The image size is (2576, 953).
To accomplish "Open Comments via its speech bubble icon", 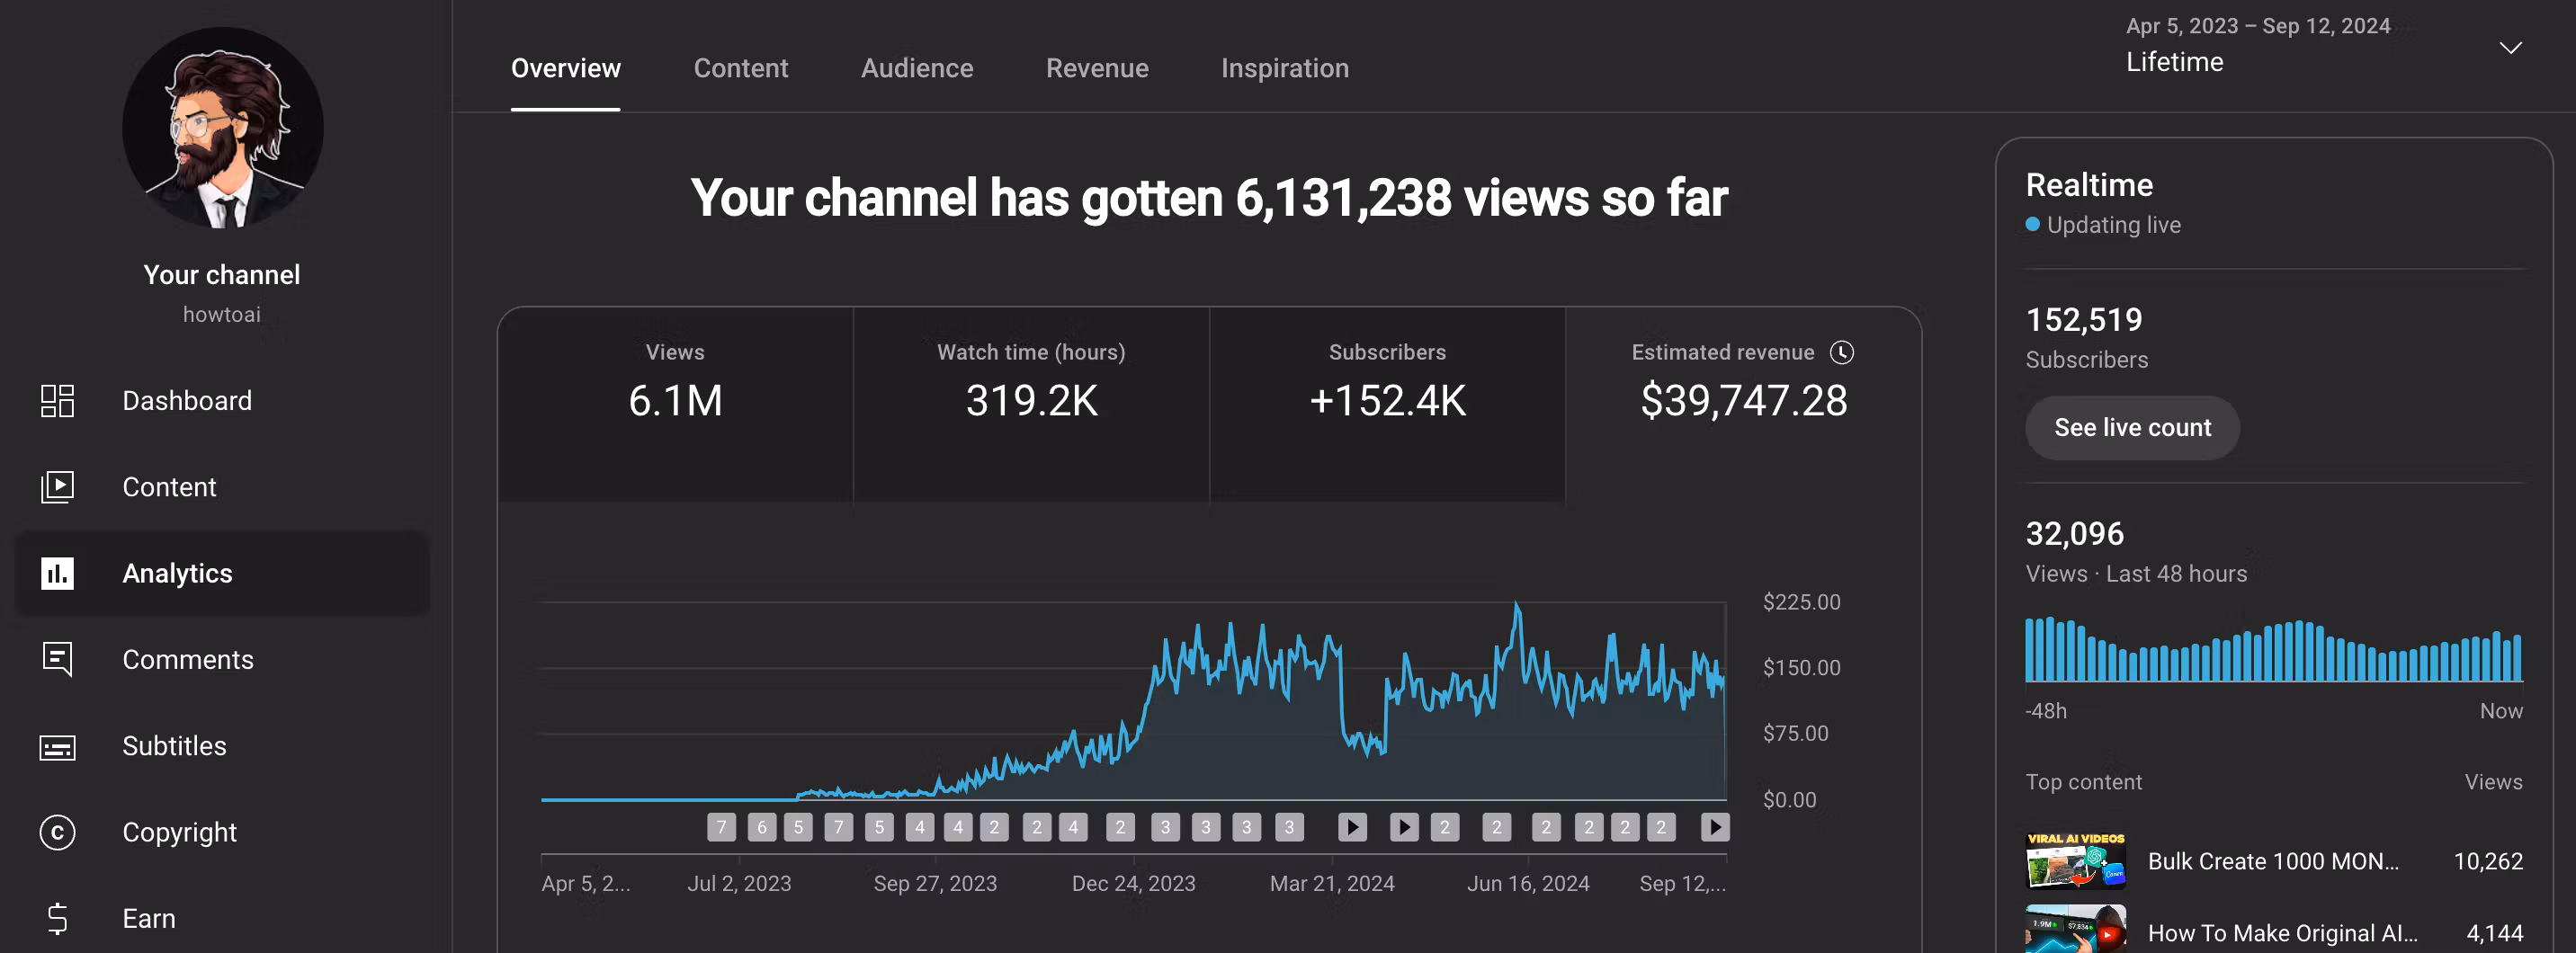I will [57, 659].
